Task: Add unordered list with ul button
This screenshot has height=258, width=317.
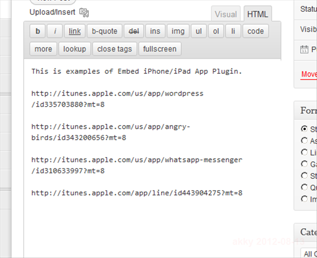Action: pos(199,31)
